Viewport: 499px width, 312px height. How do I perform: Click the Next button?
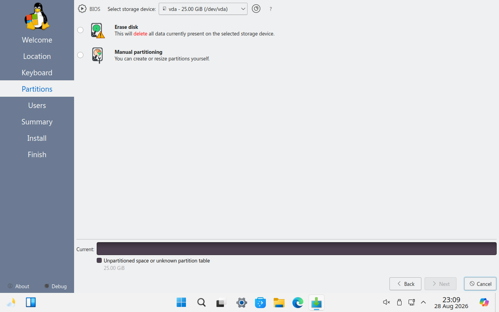441,284
